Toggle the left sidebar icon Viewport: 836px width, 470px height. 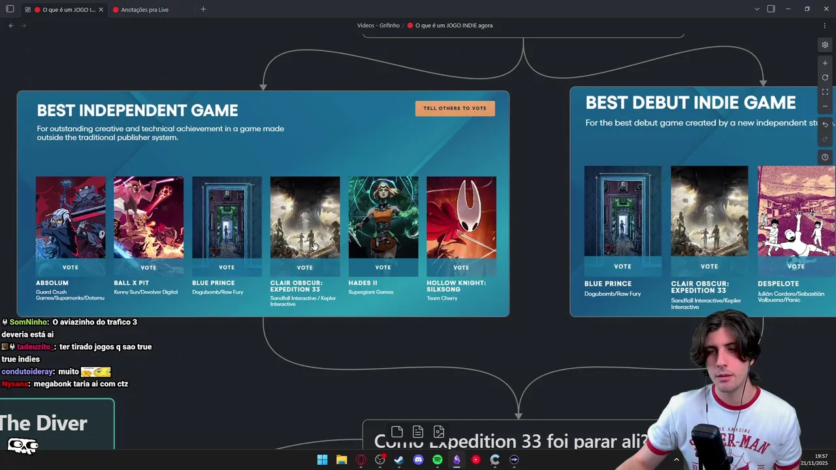coord(10,9)
